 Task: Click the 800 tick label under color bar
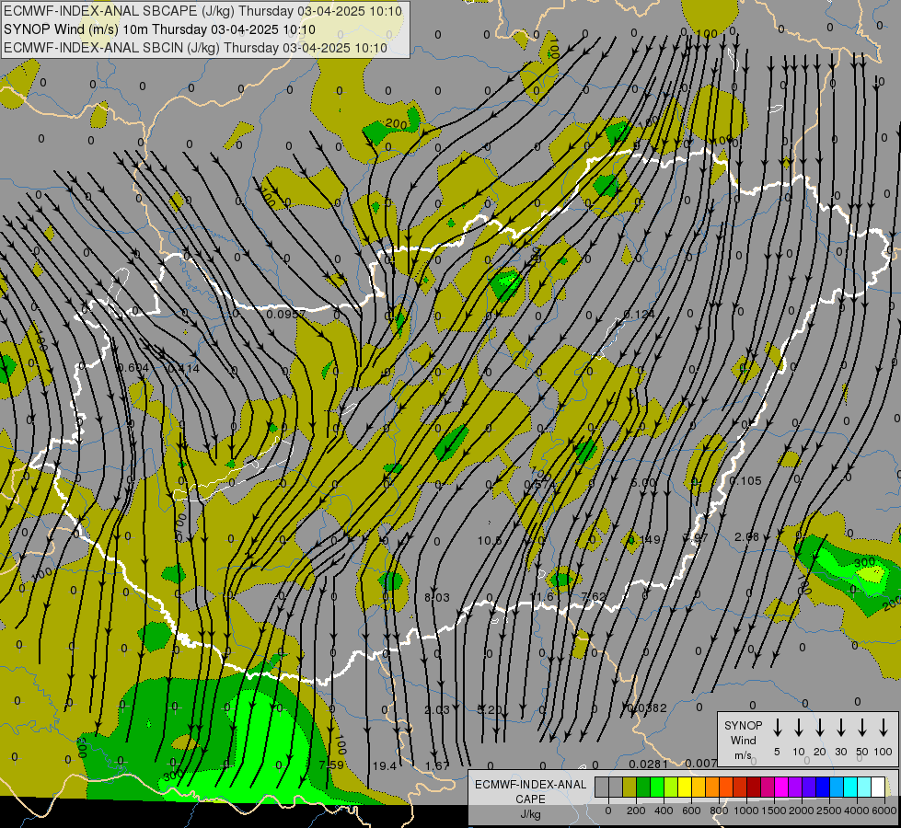click(719, 811)
